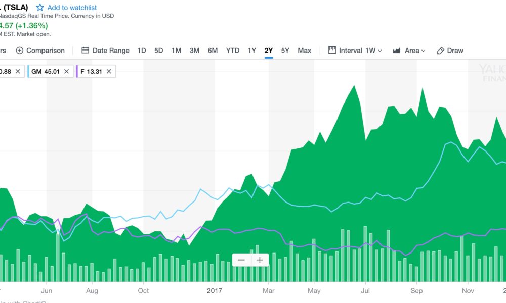Select the 5D range

[x=159, y=50]
